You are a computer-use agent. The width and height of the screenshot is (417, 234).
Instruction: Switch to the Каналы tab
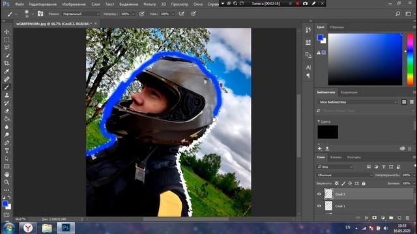coord(336,157)
